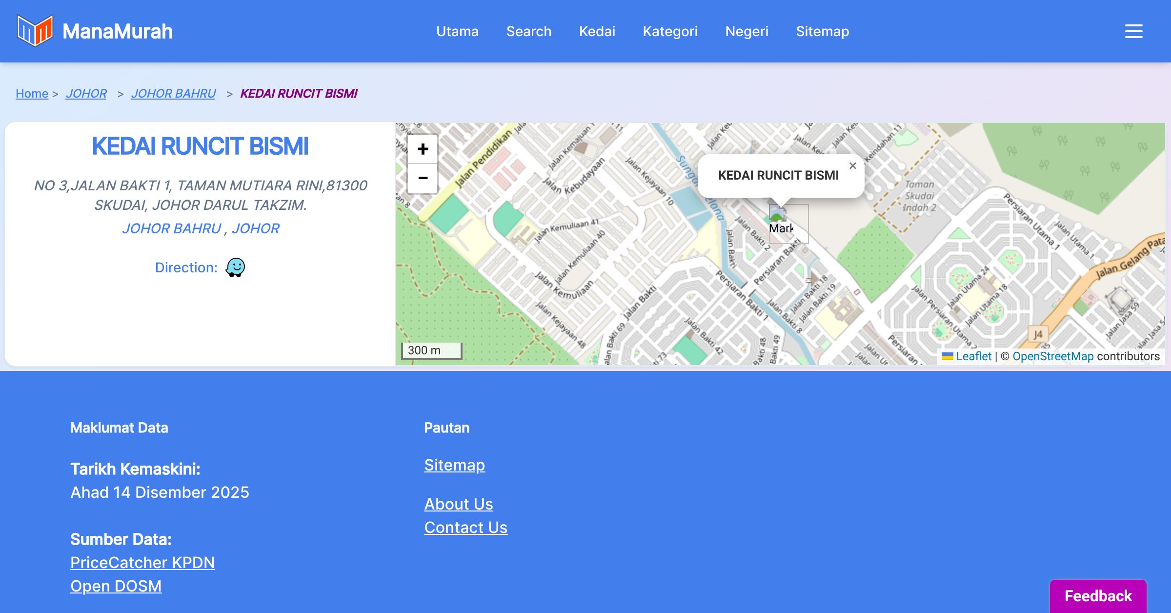Viewport: 1171px width, 613px height.
Task: Click the JOHOR breadcrumb link
Action: point(86,93)
